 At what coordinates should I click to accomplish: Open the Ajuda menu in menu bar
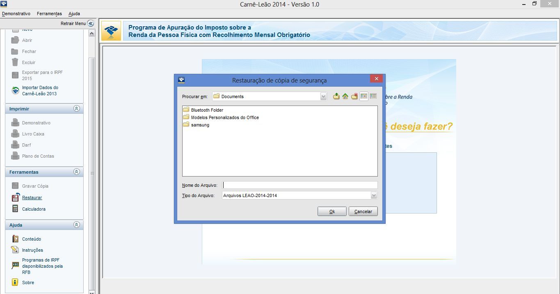click(x=74, y=14)
